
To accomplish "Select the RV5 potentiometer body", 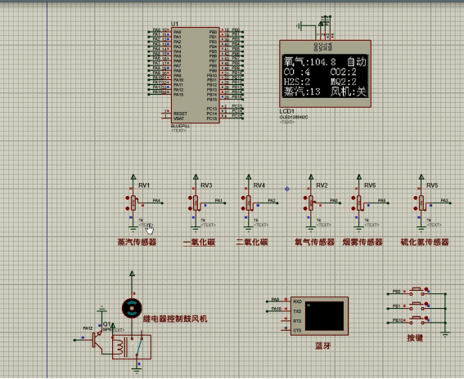I will (421, 203).
